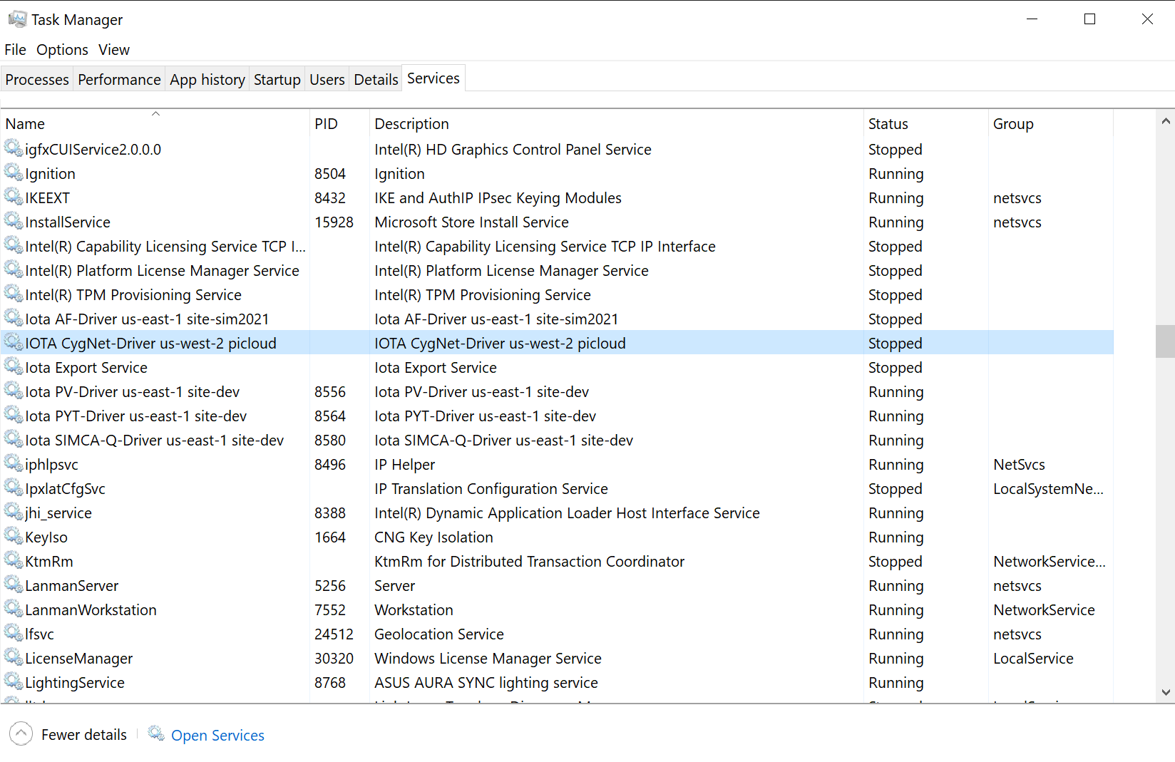Open Services link at bottom
Image resolution: width=1175 pixels, height=762 pixels.
coord(217,735)
